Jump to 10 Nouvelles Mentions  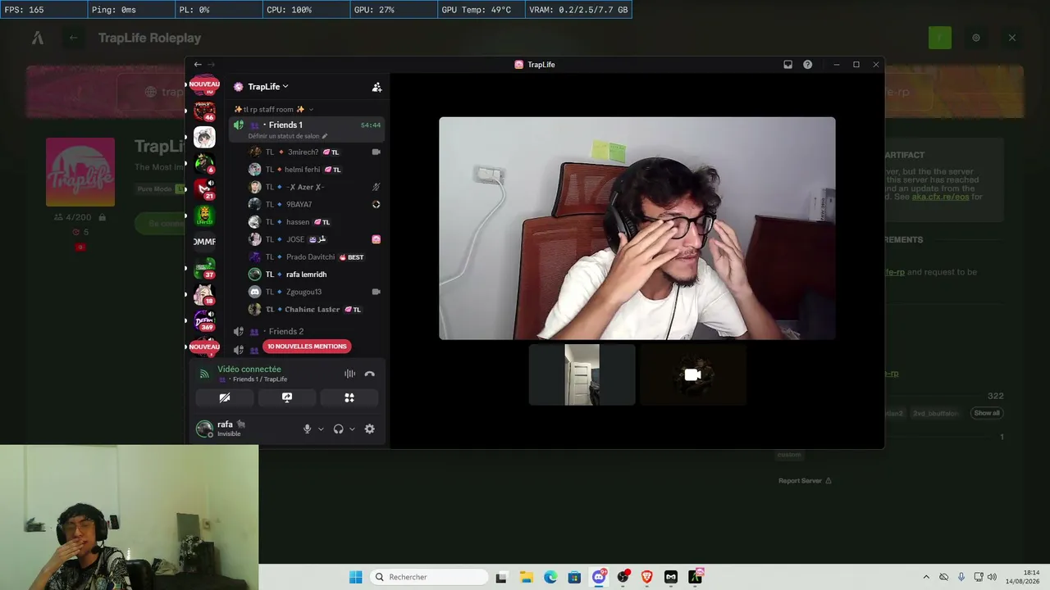(307, 347)
